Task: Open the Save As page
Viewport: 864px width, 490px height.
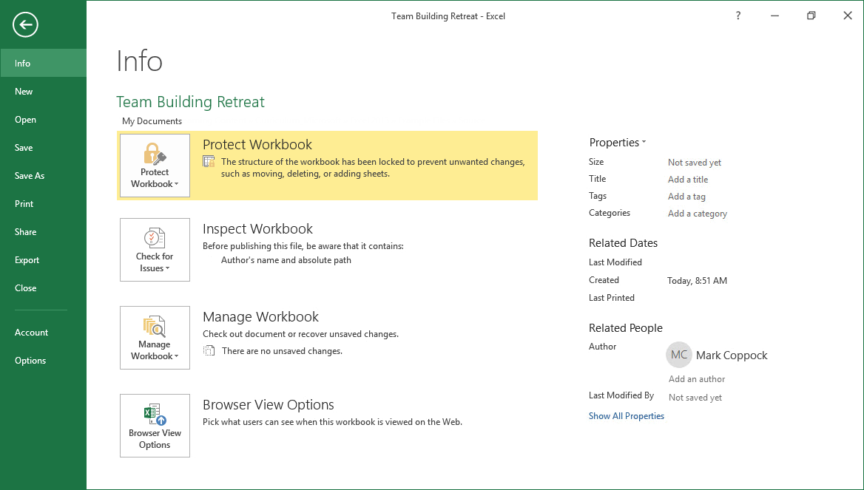Action: (x=30, y=176)
